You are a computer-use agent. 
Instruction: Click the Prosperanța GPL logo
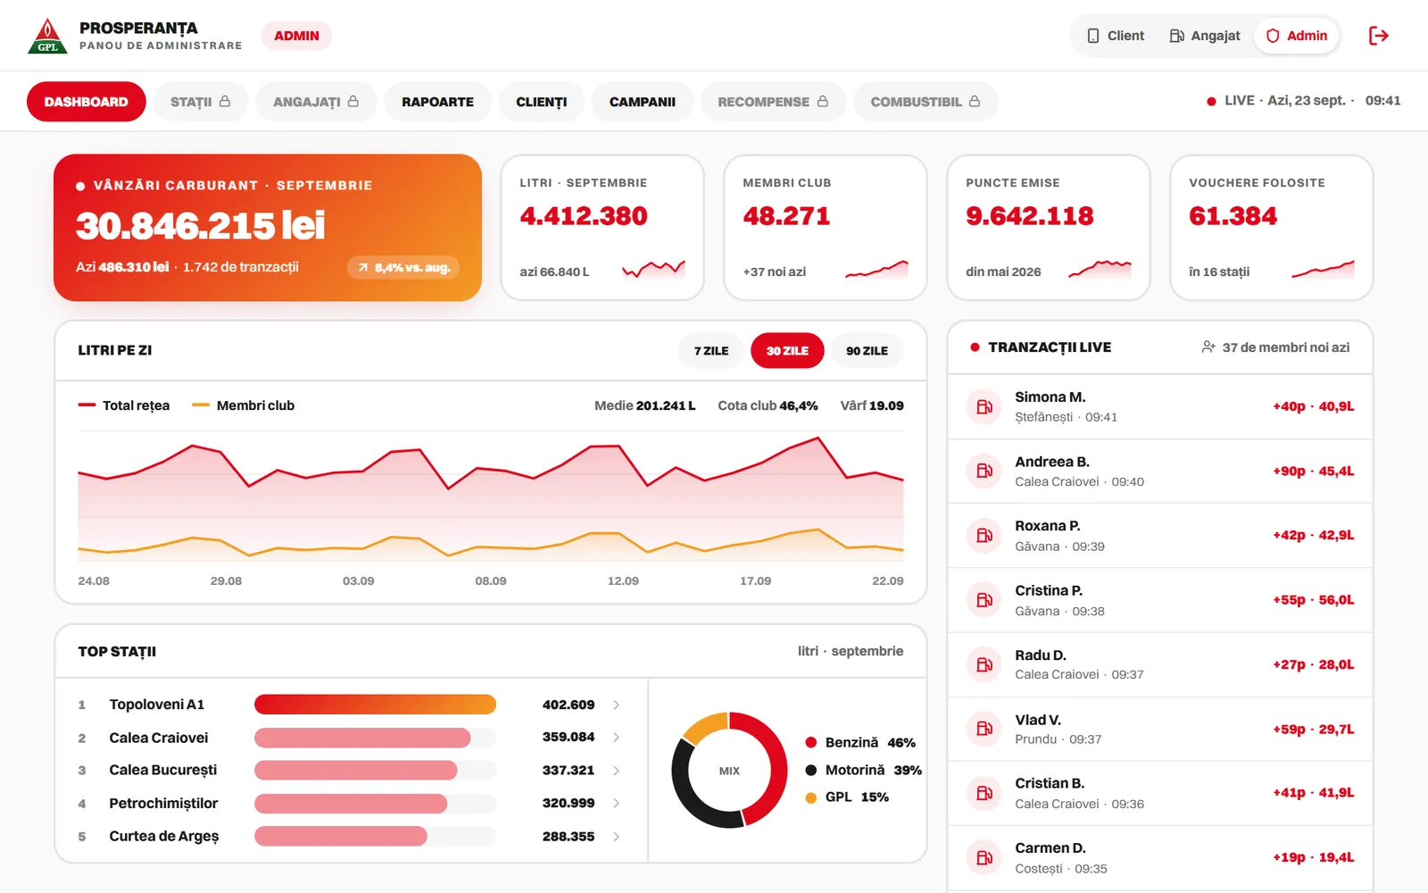point(47,36)
